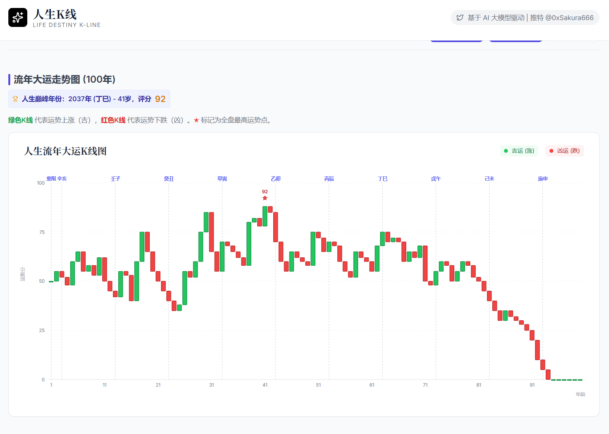The height and width of the screenshot is (434, 609).
Task: Click the 流年大运走势图 (100年) heading
Action: tap(64, 79)
